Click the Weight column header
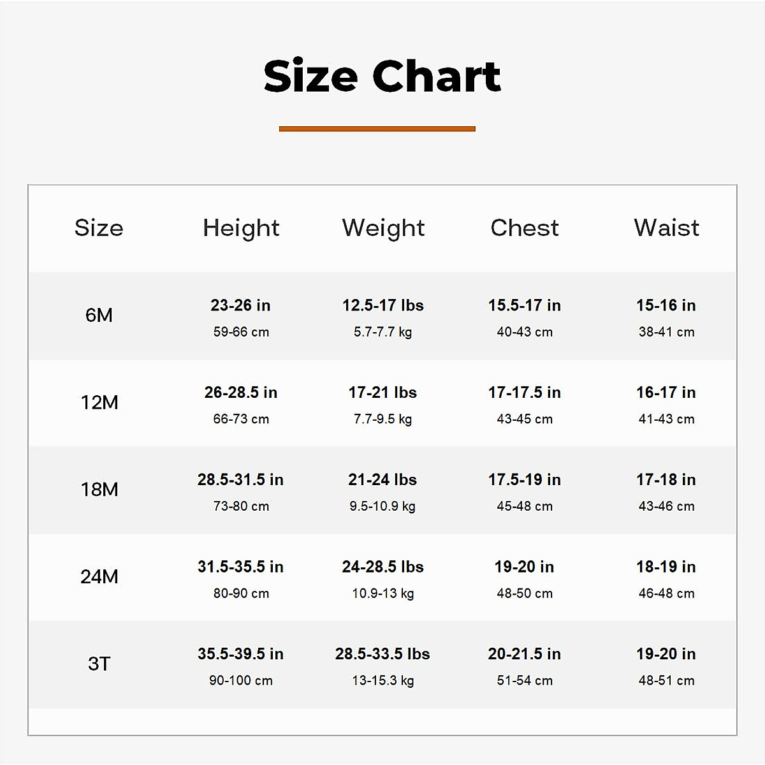This screenshot has width=765, height=765. (x=383, y=228)
